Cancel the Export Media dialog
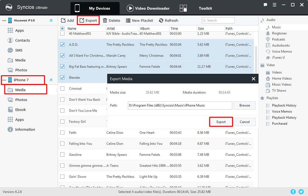Image resolution: width=308 pixels, height=196 pixels. click(244, 122)
